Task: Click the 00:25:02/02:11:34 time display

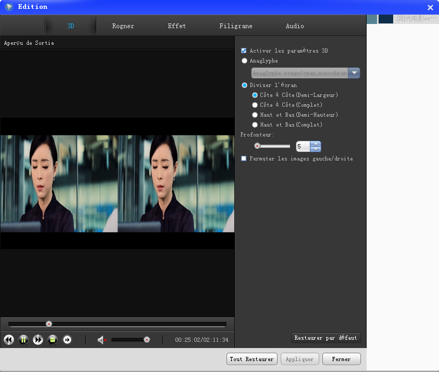Action: tap(202, 340)
